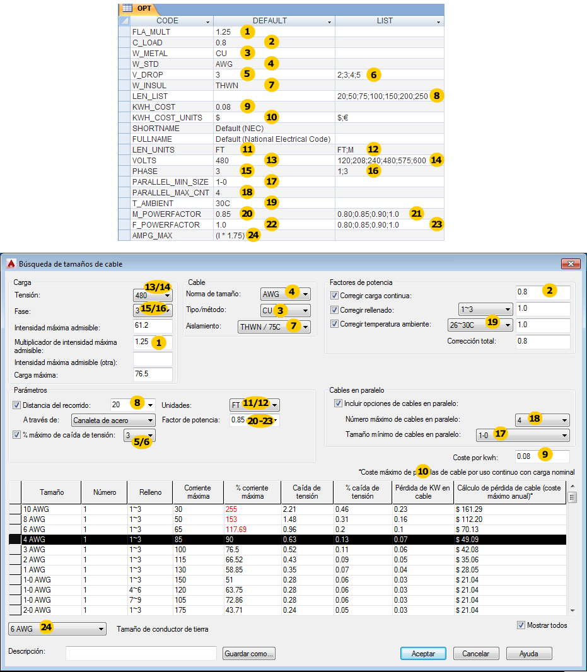Click the Corriente máxima column header
Image resolution: width=587 pixels, height=672 pixels.
198,492
